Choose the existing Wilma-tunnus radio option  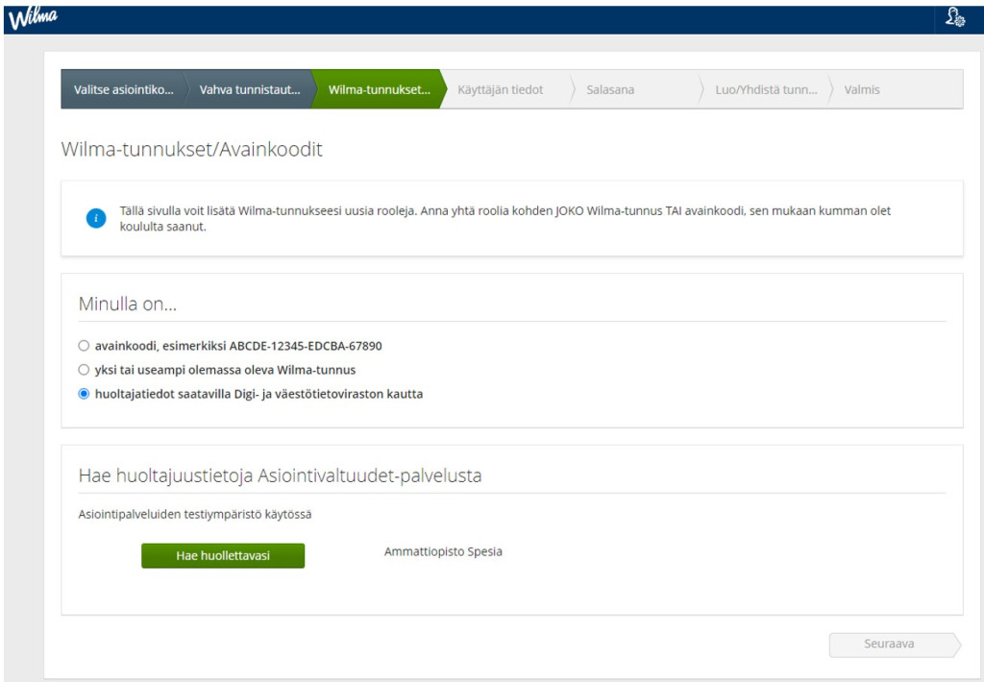coord(84,369)
